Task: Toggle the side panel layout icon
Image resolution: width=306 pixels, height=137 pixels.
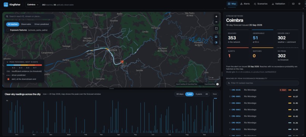Action: (x=216, y=42)
